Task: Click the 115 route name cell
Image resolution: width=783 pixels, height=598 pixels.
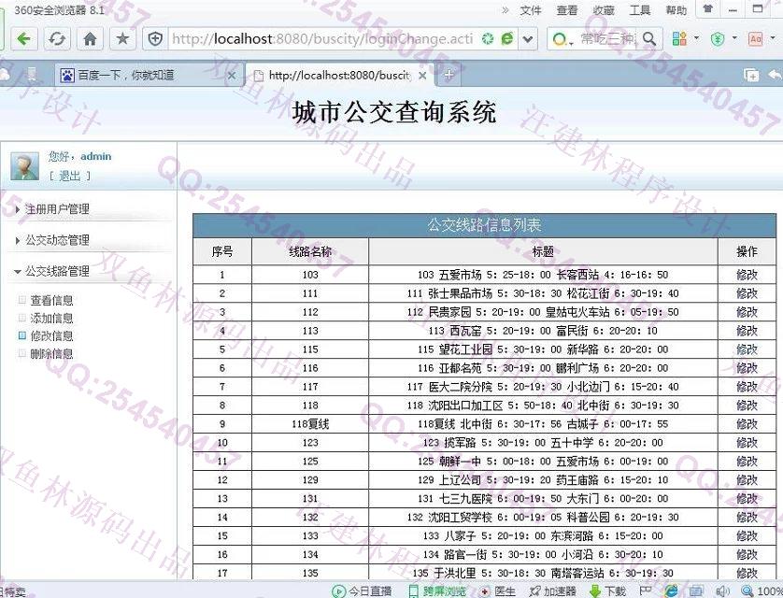Action: coord(310,349)
